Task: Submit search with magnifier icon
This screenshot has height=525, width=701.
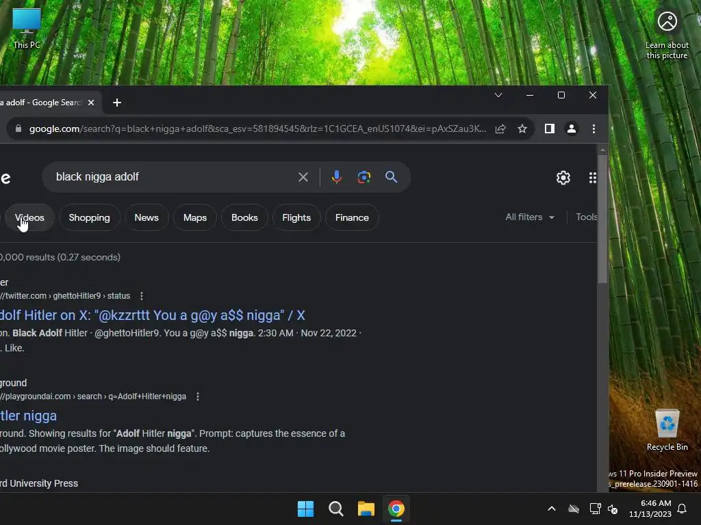Action: (391, 177)
